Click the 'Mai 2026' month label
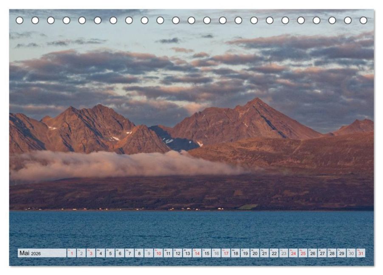Viewport: 383px width, 275px height. coord(30,253)
